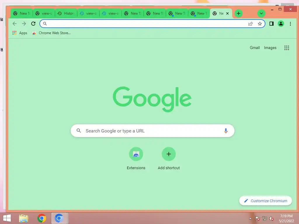The height and width of the screenshot is (224, 299).
Task: Switch to the view-s tab right of History
Action: [x=88, y=13]
